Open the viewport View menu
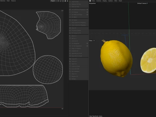This screenshot has width=156, height=117. [x=93, y=1]
